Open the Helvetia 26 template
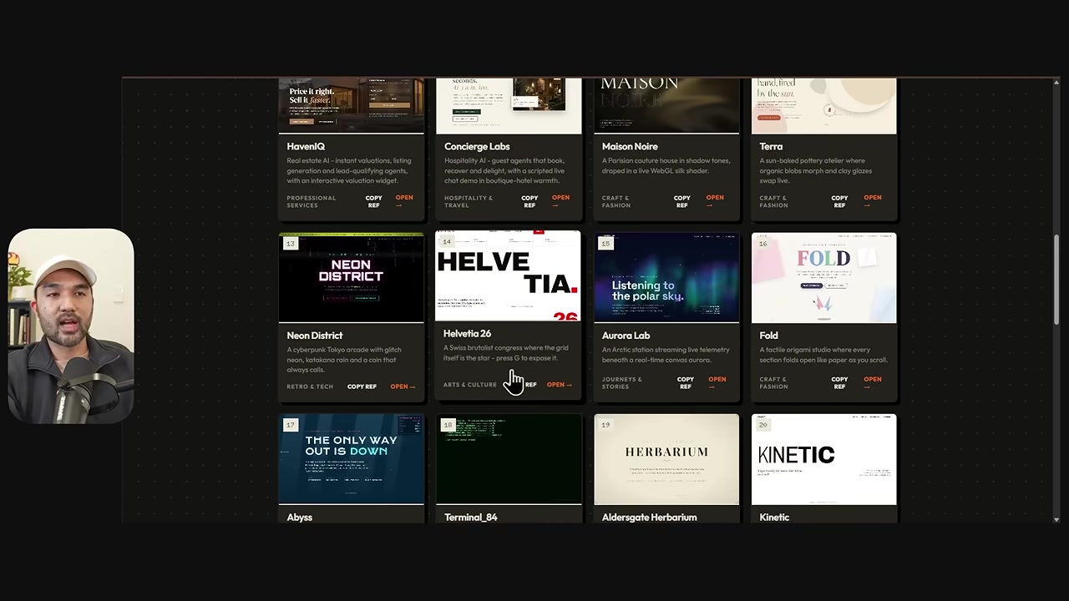Image resolution: width=1069 pixels, height=601 pixels. click(x=559, y=385)
